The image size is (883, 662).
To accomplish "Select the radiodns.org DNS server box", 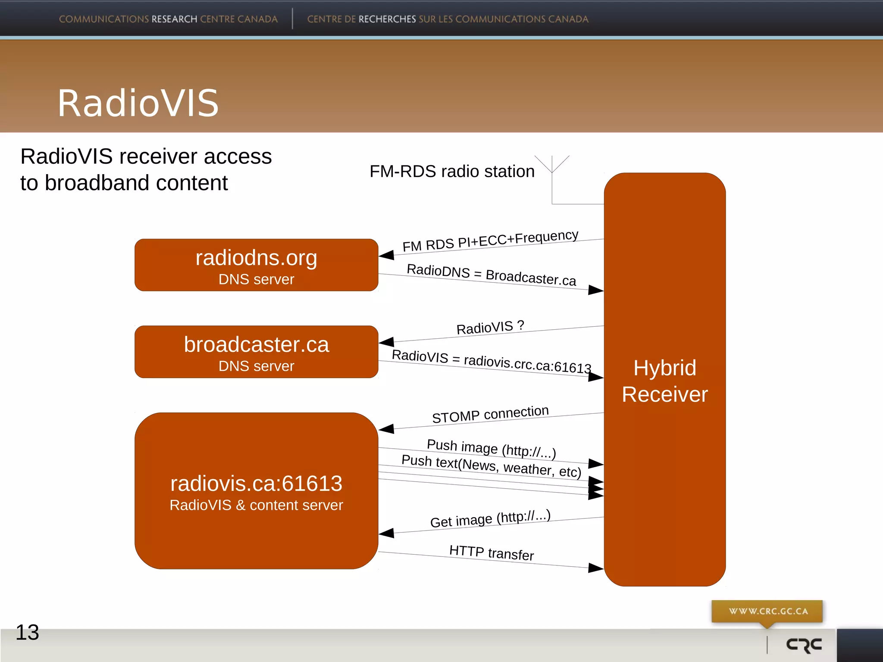I will (256, 265).
